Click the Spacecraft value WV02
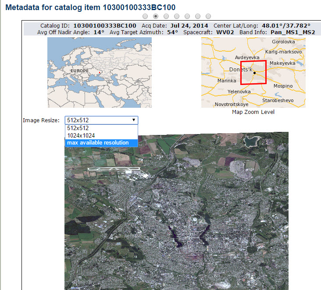This screenshot has height=290, width=321. pyautogui.click(x=225, y=32)
